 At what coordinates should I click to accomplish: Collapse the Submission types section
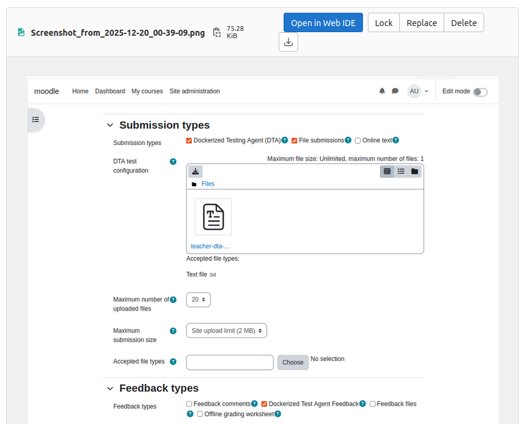pyautogui.click(x=110, y=125)
